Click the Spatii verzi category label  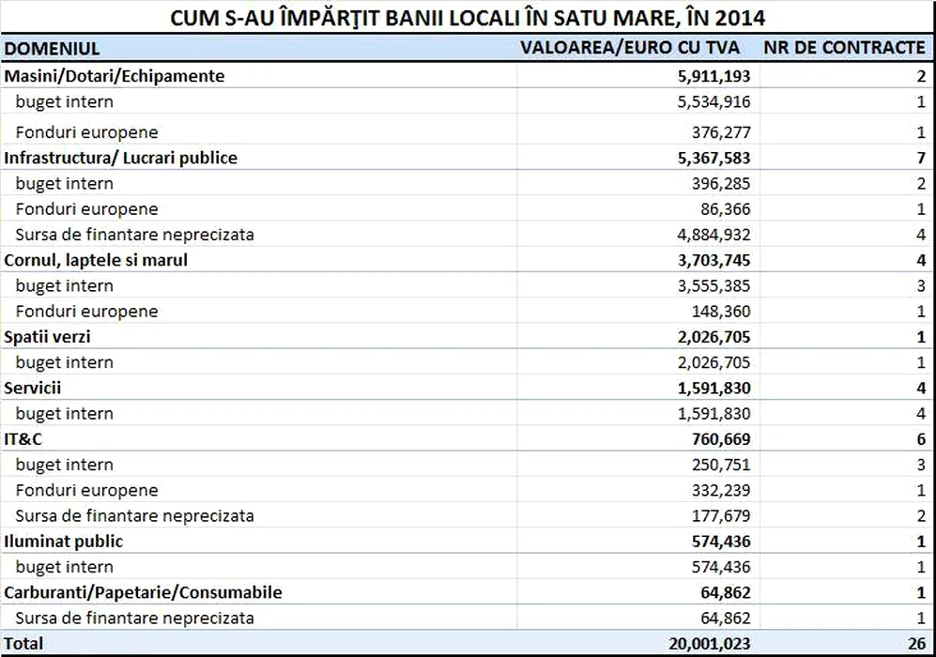(x=47, y=337)
